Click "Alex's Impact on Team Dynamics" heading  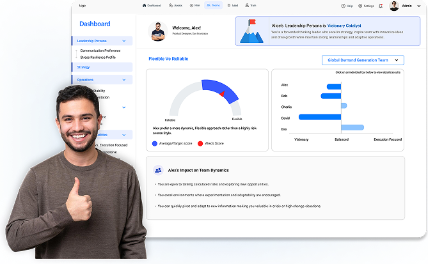(198, 170)
